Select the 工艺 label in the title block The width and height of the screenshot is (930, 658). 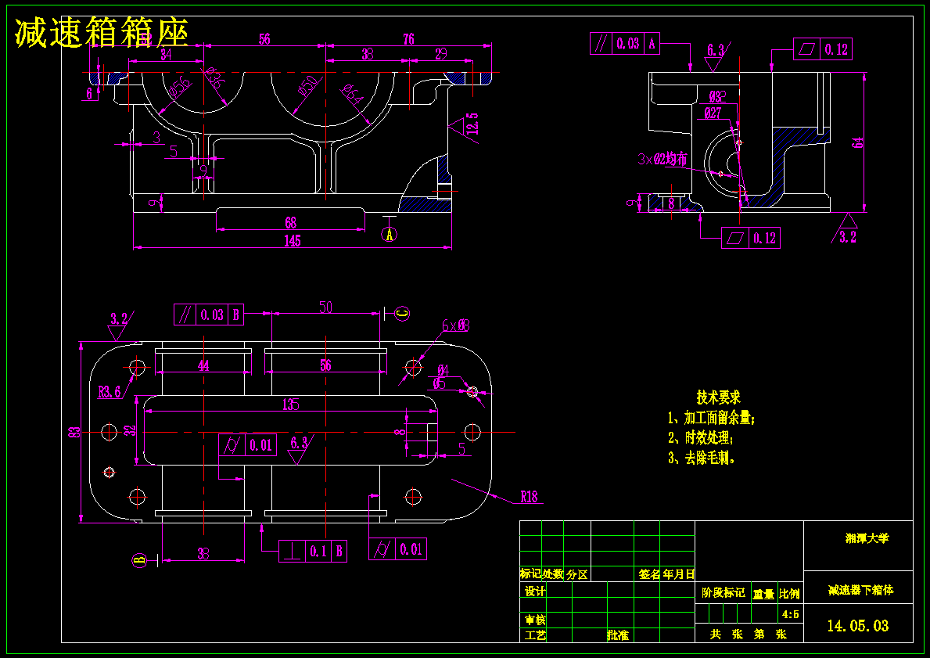pyautogui.click(x=535, y=635)
